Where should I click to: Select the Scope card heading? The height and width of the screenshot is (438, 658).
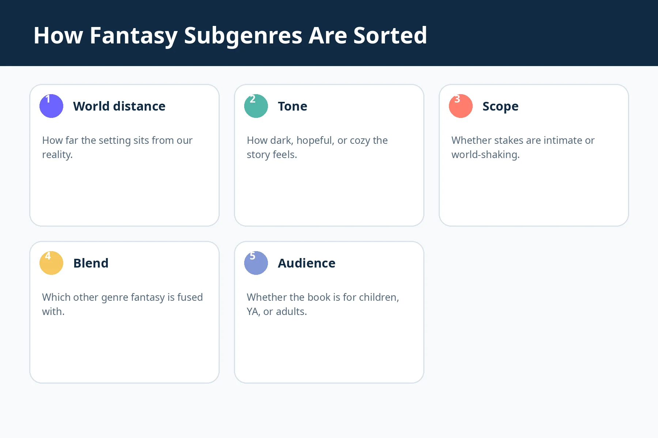coord(500,106)
